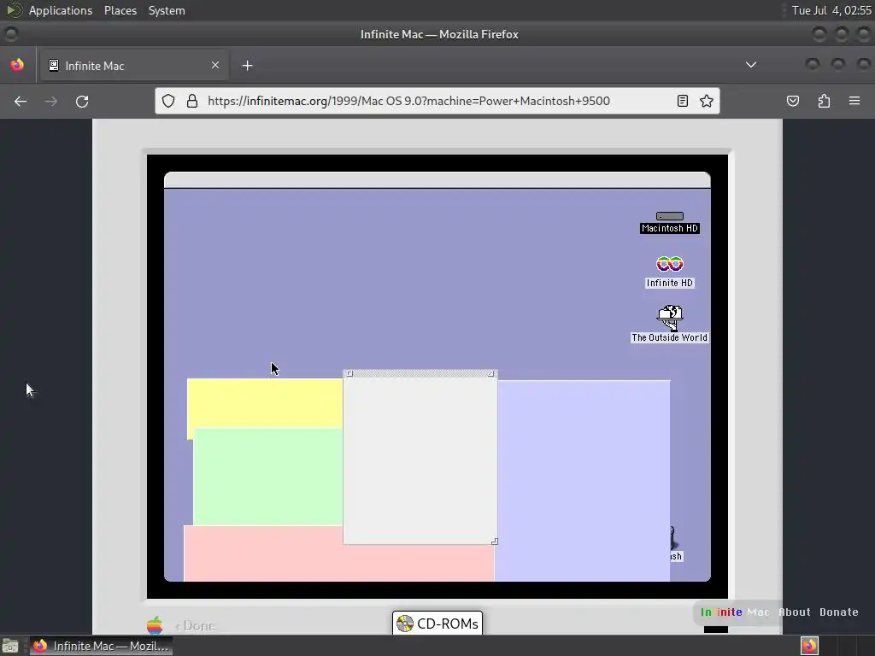The height and width of the screenshot is (656, 875).
Task: Click the clock showing Tue Jul 4
Action: tap(831, 10)
